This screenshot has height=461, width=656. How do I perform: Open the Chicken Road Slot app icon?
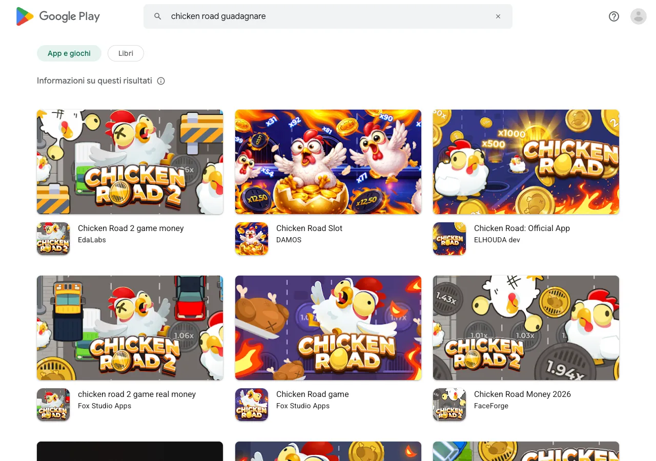click(252, 239)
